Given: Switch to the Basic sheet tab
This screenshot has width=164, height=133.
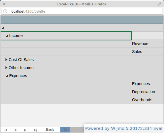Looking at the screenshot, I should [50, 130].
